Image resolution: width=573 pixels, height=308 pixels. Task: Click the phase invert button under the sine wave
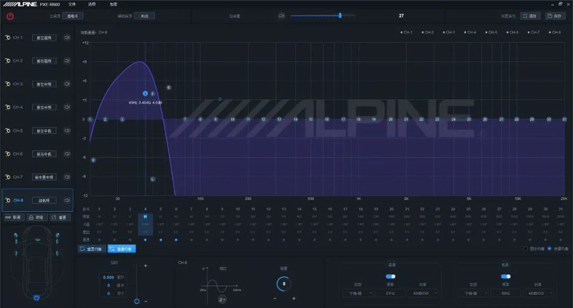[222, 299]
